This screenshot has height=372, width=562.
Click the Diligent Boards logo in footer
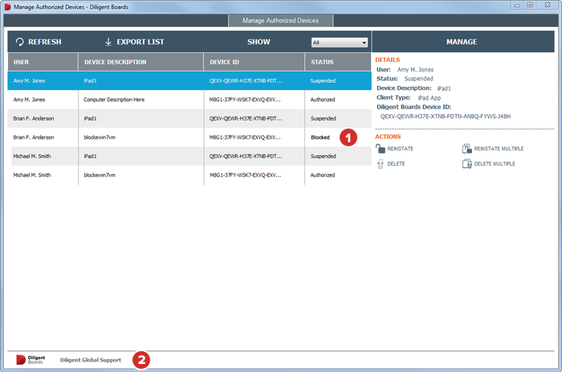point(31,360)
